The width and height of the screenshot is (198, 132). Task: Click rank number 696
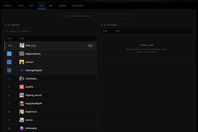[10, 45]
